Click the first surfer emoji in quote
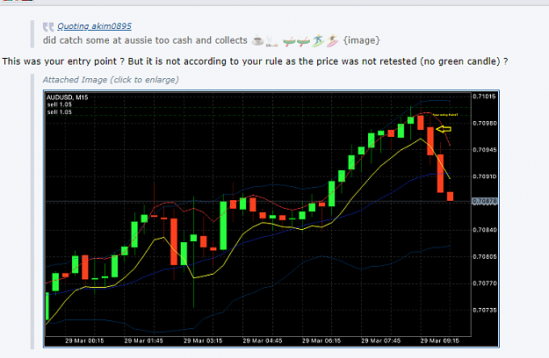Viewport: 549px width, 358px height. [x=318, y=41]
